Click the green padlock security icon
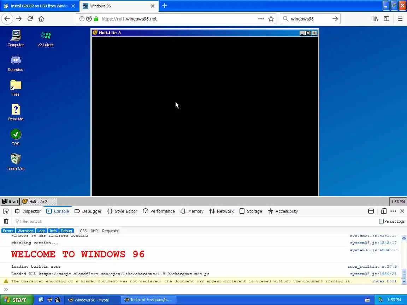Viewport: 407px width, 305px height. click(x=96, y=19)
